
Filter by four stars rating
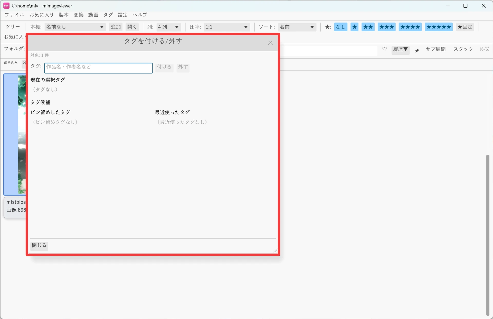point(410,27)
